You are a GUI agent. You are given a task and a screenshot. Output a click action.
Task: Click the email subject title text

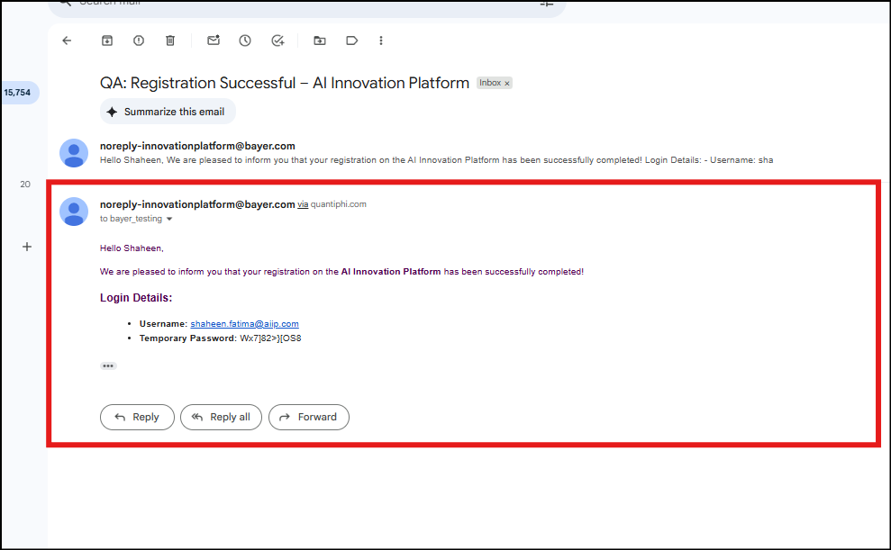pos(285,83)
